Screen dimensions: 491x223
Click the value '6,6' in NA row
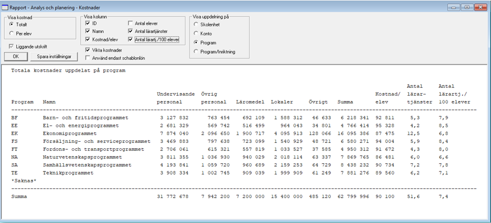(443, 157)
